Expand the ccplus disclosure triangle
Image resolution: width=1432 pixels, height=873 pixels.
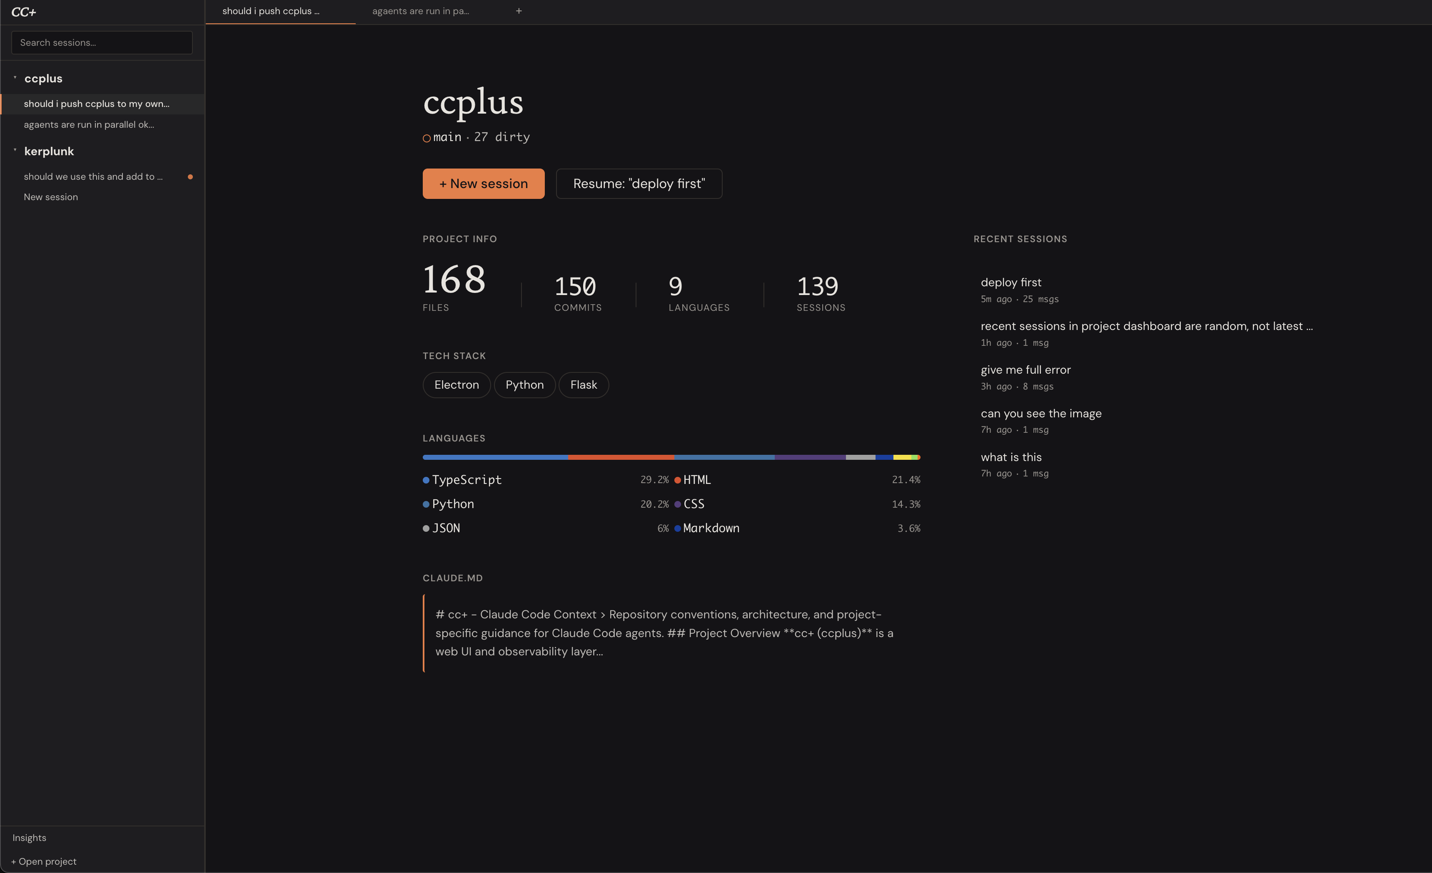[15, 78]
